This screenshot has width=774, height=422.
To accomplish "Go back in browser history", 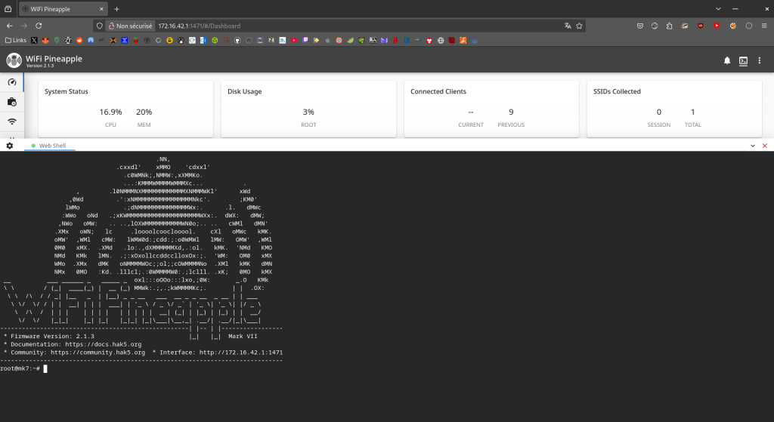I will [10, 26].
